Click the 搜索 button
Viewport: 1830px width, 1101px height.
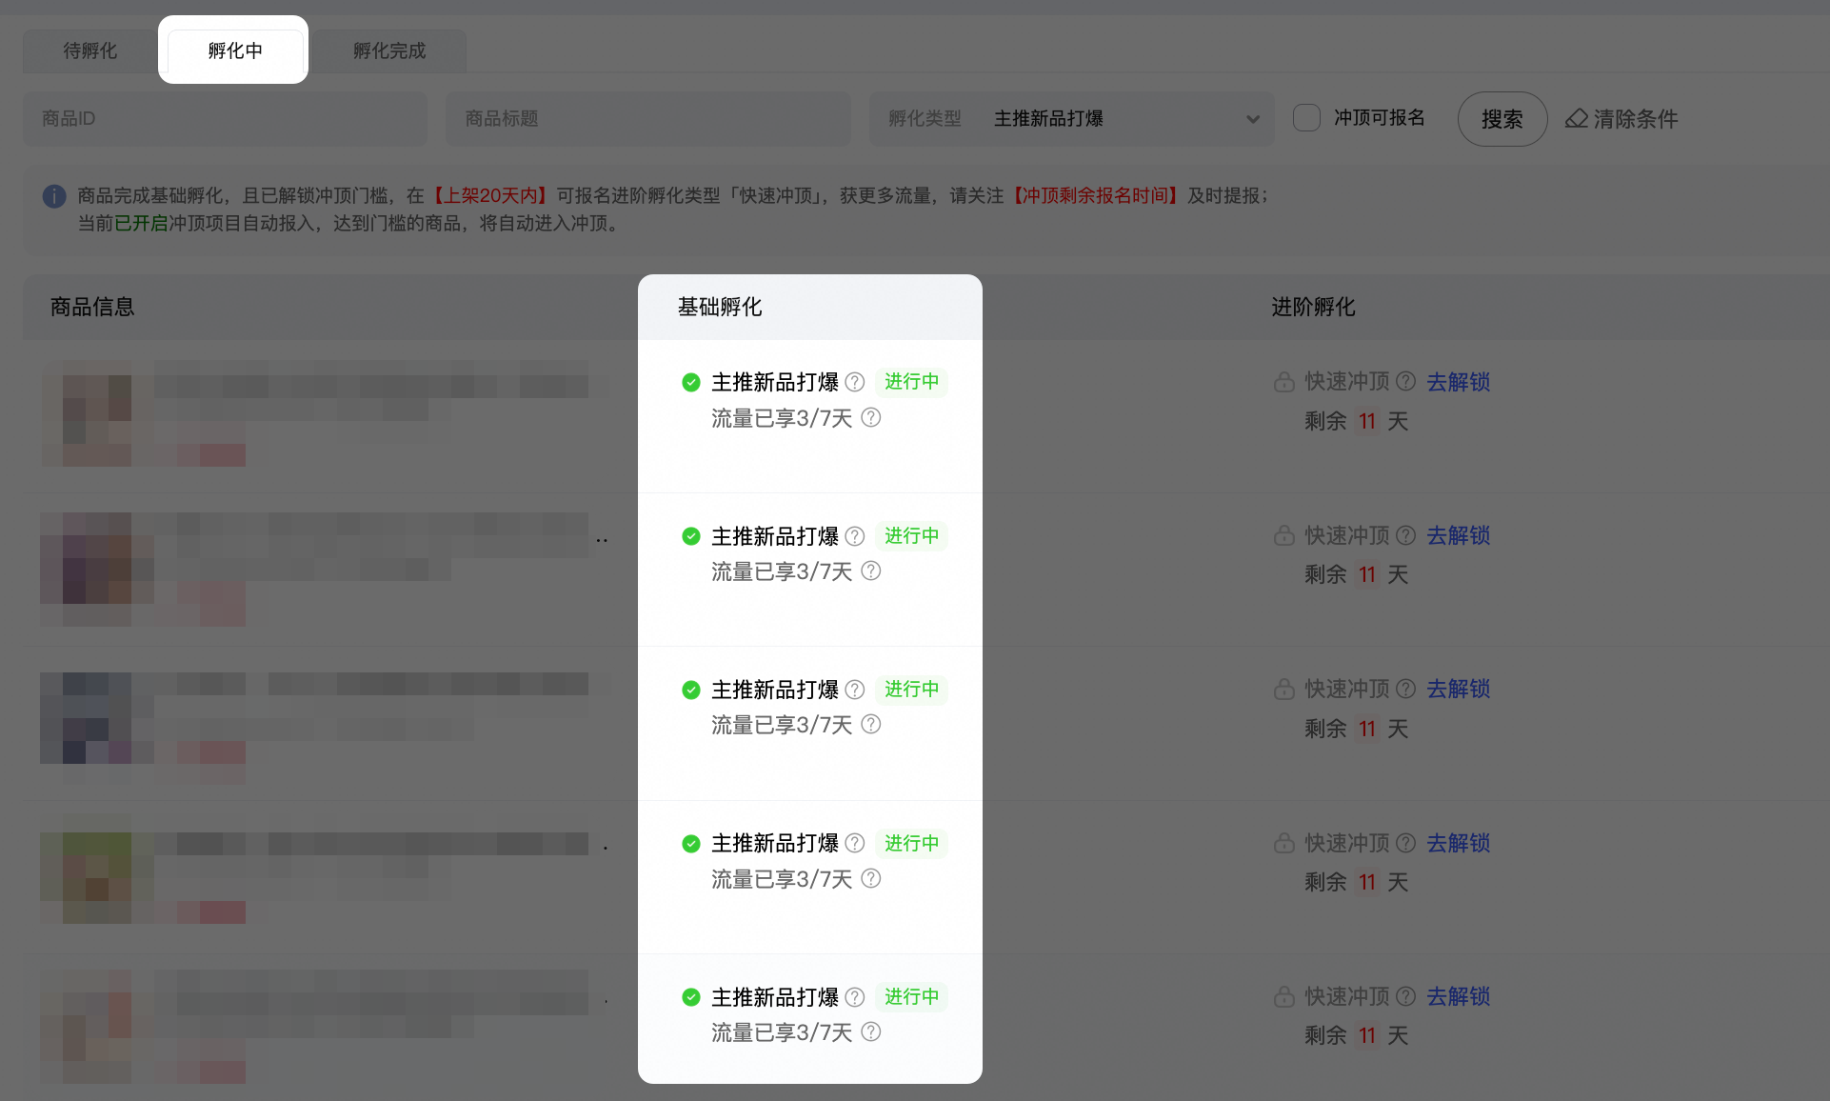click(x=1502, y=119)
